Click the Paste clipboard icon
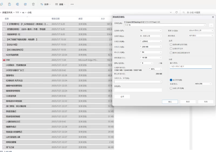216x152 pixels. 9,4
